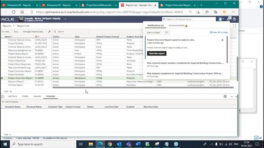Dismiss the Project Overview Report notification
The image size is (264, 148).
pos(222,40)
